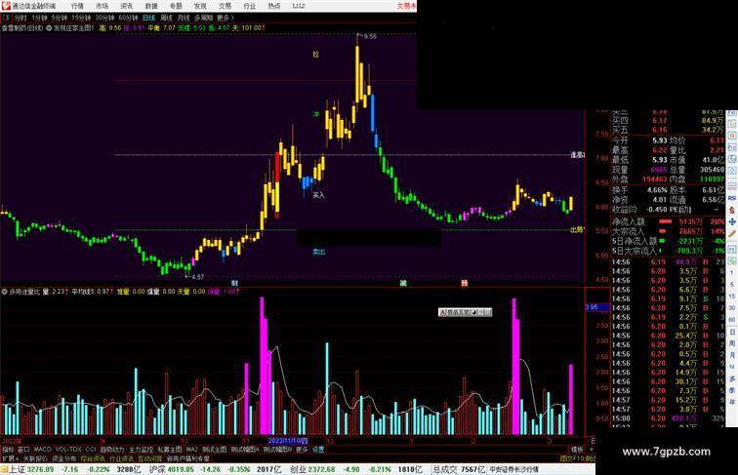Select the MA2 indicator tab
Viewport: 738px width, 475px height.
pos(192,450)
